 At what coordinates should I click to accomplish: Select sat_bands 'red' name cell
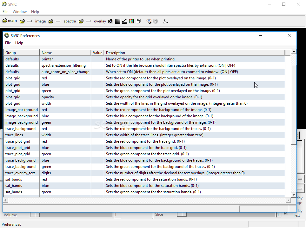(x=65, y=179)
